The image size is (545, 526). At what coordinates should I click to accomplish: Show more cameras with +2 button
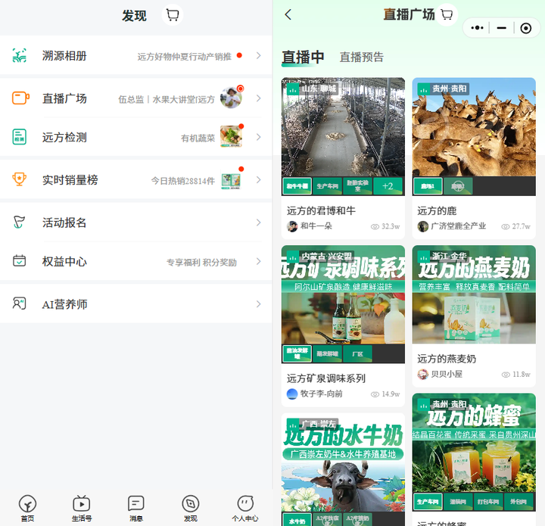388,186
